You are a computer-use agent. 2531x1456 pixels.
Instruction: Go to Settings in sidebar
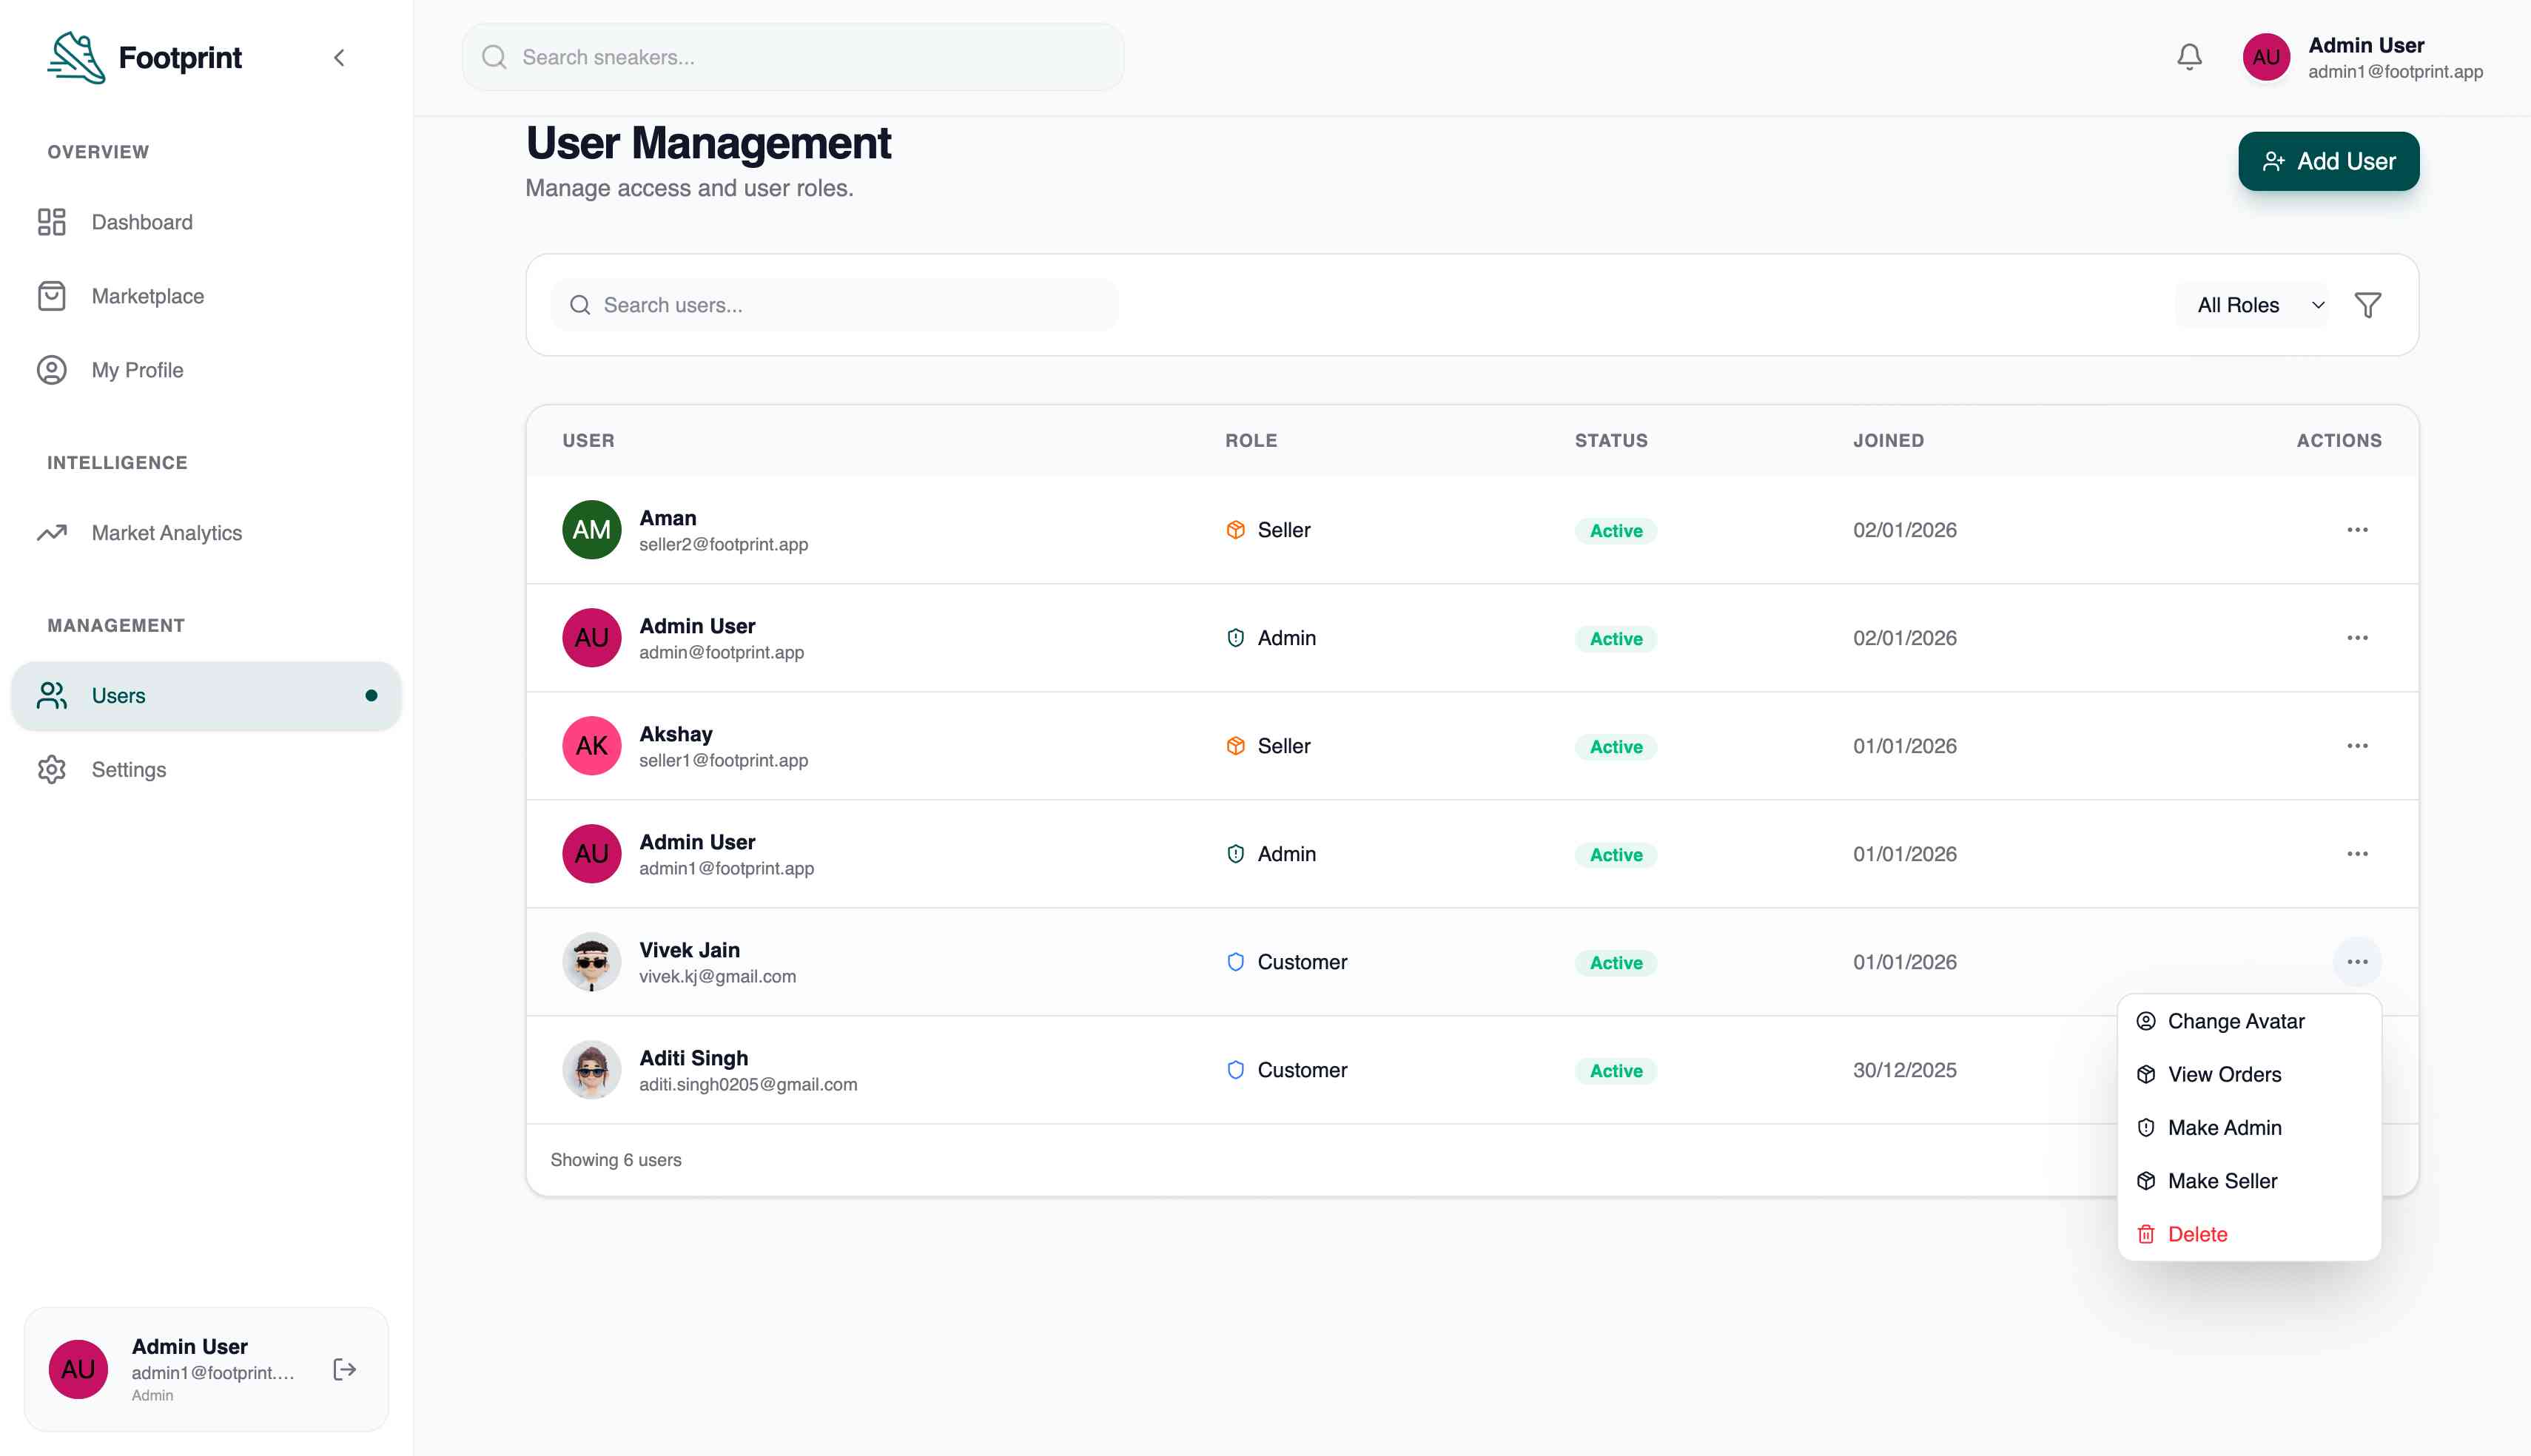click(x=128, y=769)
